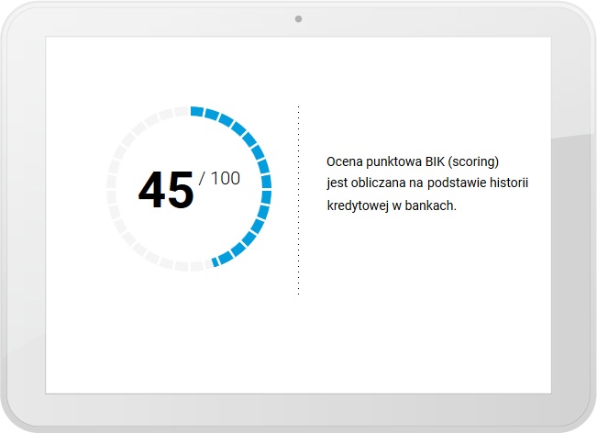597x433 pixels.
Task: Tap the tablet front camera dot
Action: click(x=298, y=18)
